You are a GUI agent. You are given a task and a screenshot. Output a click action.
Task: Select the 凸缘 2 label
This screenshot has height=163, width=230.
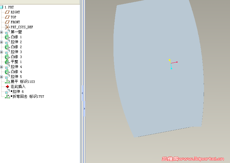[x=16, y=47]
